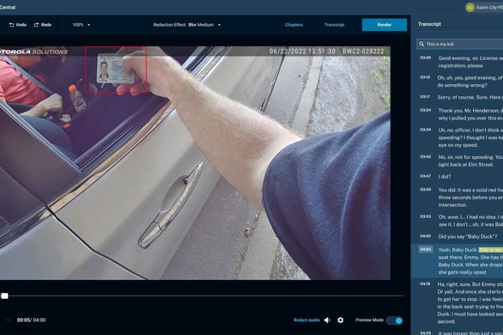Switch to the Transcript tab
Viewport: 503px width, 335px height.
334,25
